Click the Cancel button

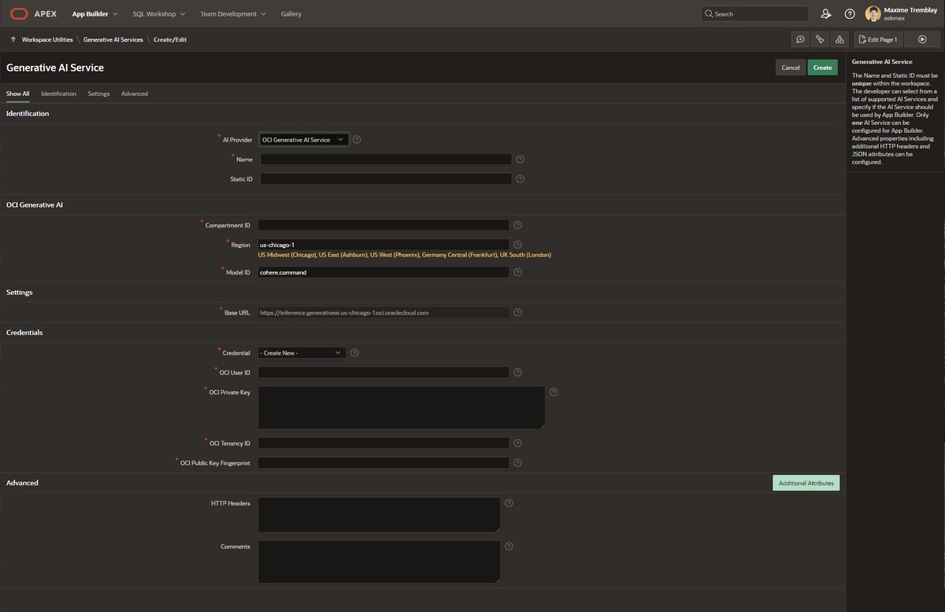click(x=791, y=68)
